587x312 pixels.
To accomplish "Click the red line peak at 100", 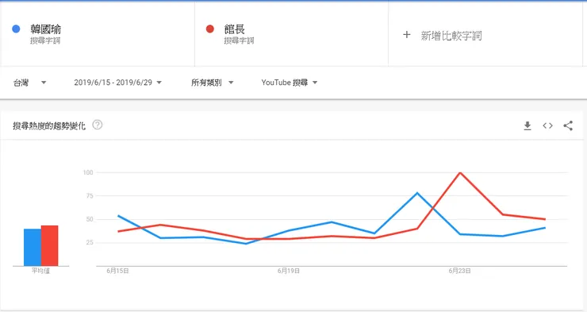I will click(x=460, y=172).
